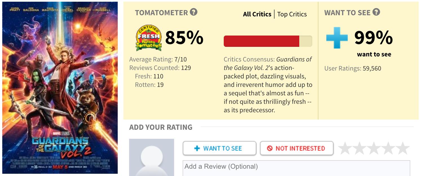
Task: Click the user avatar placeholder image
Action: (x=152, y=157)
